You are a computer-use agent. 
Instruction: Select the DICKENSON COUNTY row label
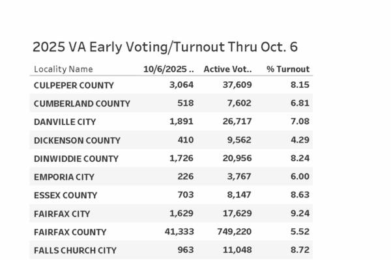pos(77,140)
